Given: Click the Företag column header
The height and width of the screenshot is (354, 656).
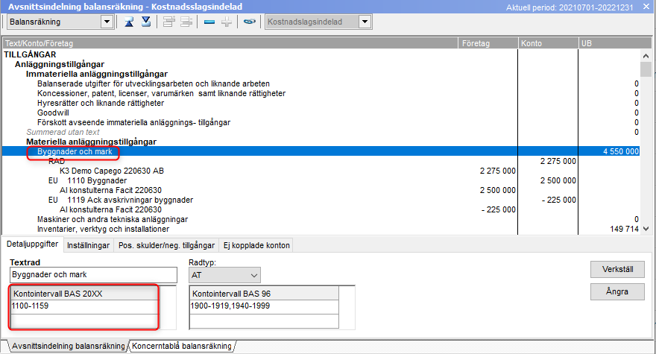Looking at the screenshot, I should click(x=488, y=43).
